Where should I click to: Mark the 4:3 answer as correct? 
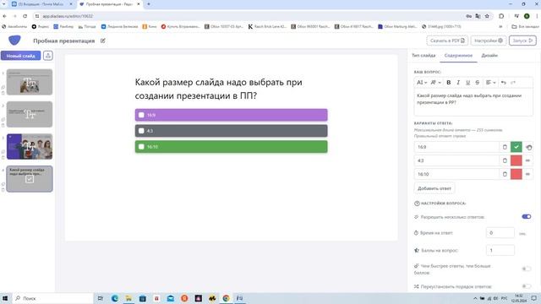pyautogui.click(x=516, y=160)
